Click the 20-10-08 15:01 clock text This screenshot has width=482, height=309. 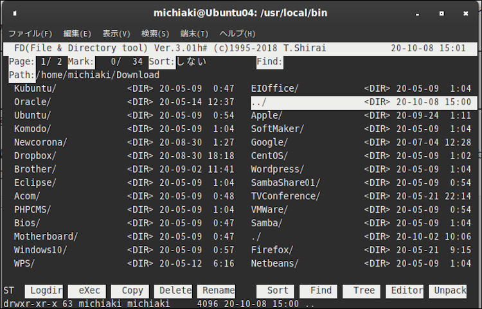pos(428,49)
